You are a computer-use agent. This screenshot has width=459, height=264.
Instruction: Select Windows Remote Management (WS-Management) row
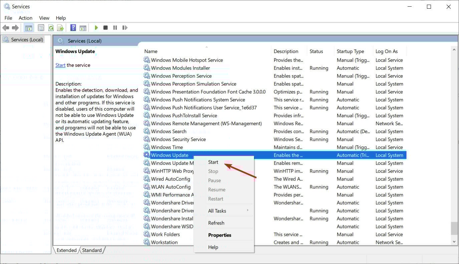point(275,123)
